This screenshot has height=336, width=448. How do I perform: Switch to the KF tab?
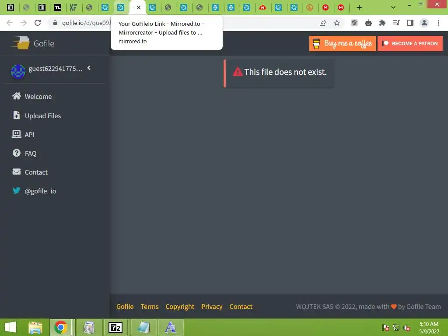(73, 7)
